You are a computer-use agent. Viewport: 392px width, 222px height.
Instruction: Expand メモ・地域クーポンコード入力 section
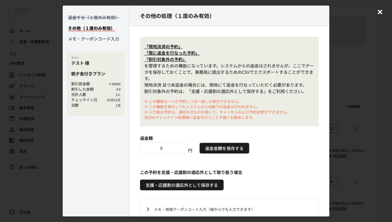(x=148, y=209)
